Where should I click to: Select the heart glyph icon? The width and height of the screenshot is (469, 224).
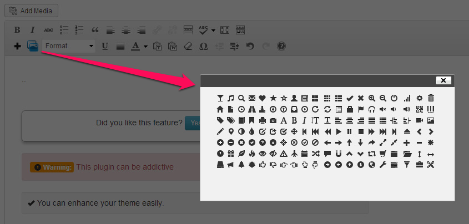coord(263,98)
